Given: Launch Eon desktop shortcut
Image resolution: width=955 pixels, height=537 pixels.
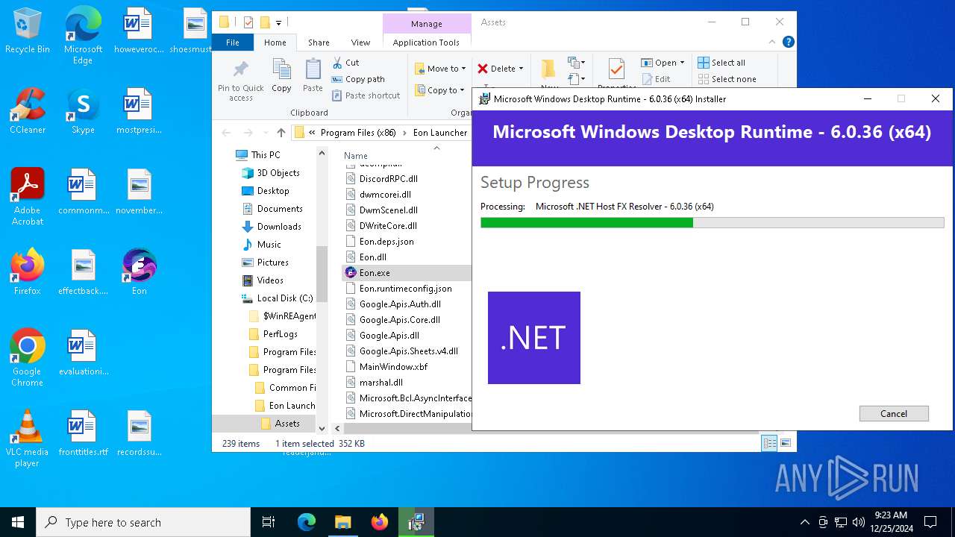Looking at the screenshot, I should point(139,272).
